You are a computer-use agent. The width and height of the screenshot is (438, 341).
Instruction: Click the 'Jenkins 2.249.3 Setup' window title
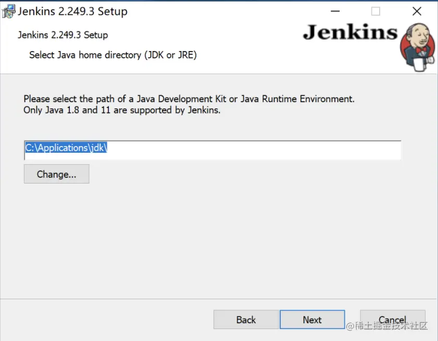point(72,11)
